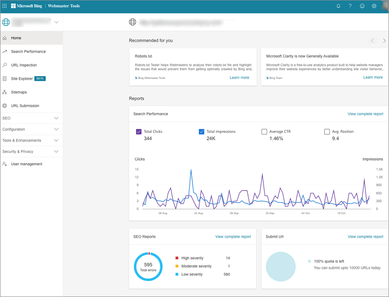Open the help question mark icon

[350, 6]
